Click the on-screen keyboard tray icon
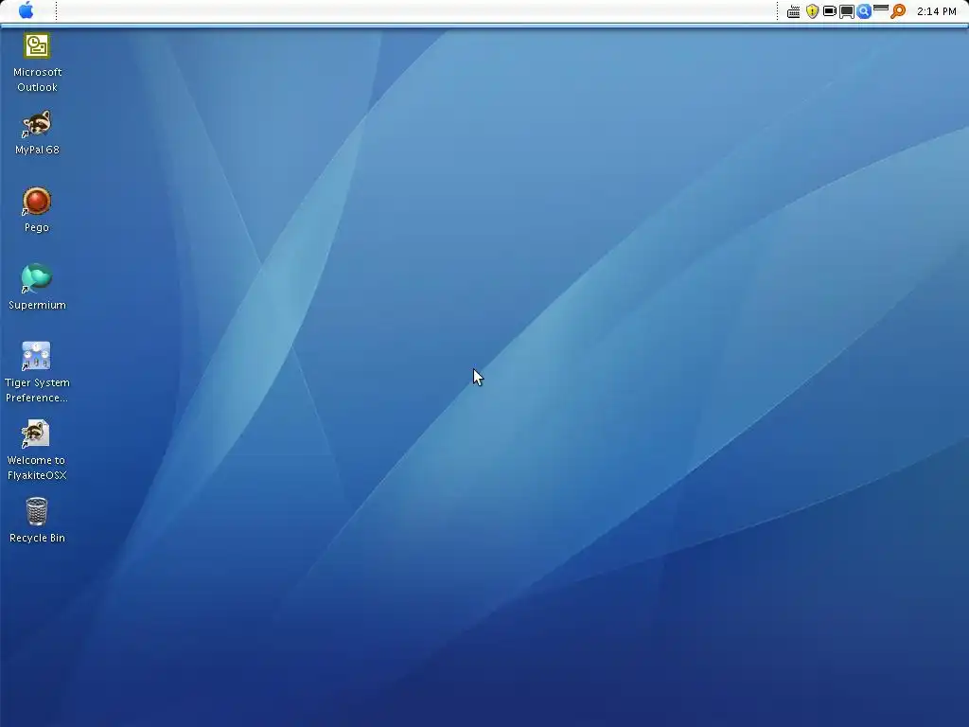This screenshot has width=969, height=727. point(794,11)
